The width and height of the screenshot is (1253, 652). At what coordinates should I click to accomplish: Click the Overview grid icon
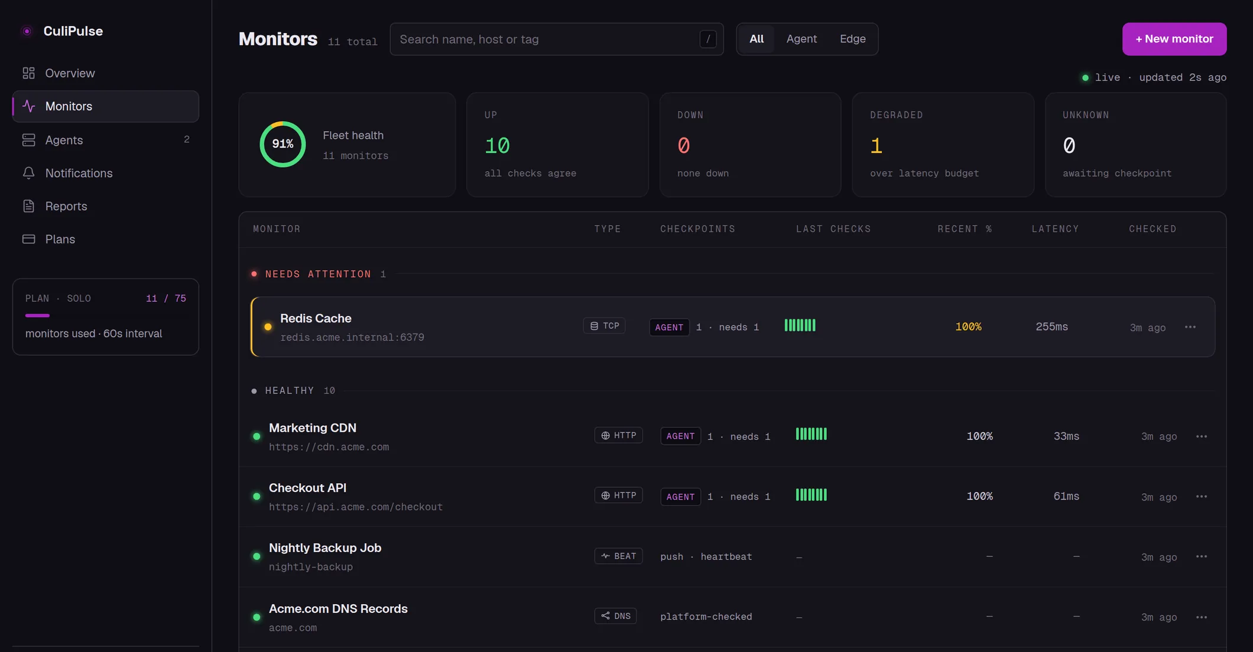click(x=28, y=73)
